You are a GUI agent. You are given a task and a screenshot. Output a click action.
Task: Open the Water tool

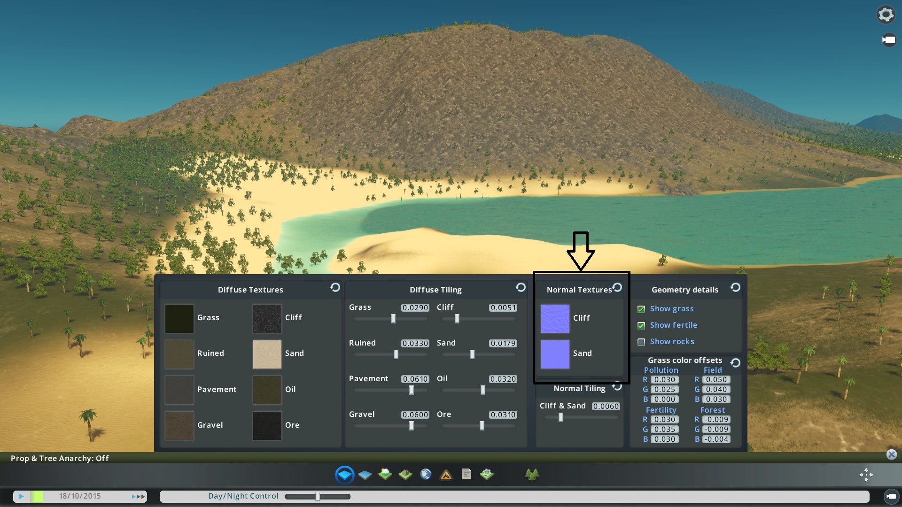coord(365,475)
